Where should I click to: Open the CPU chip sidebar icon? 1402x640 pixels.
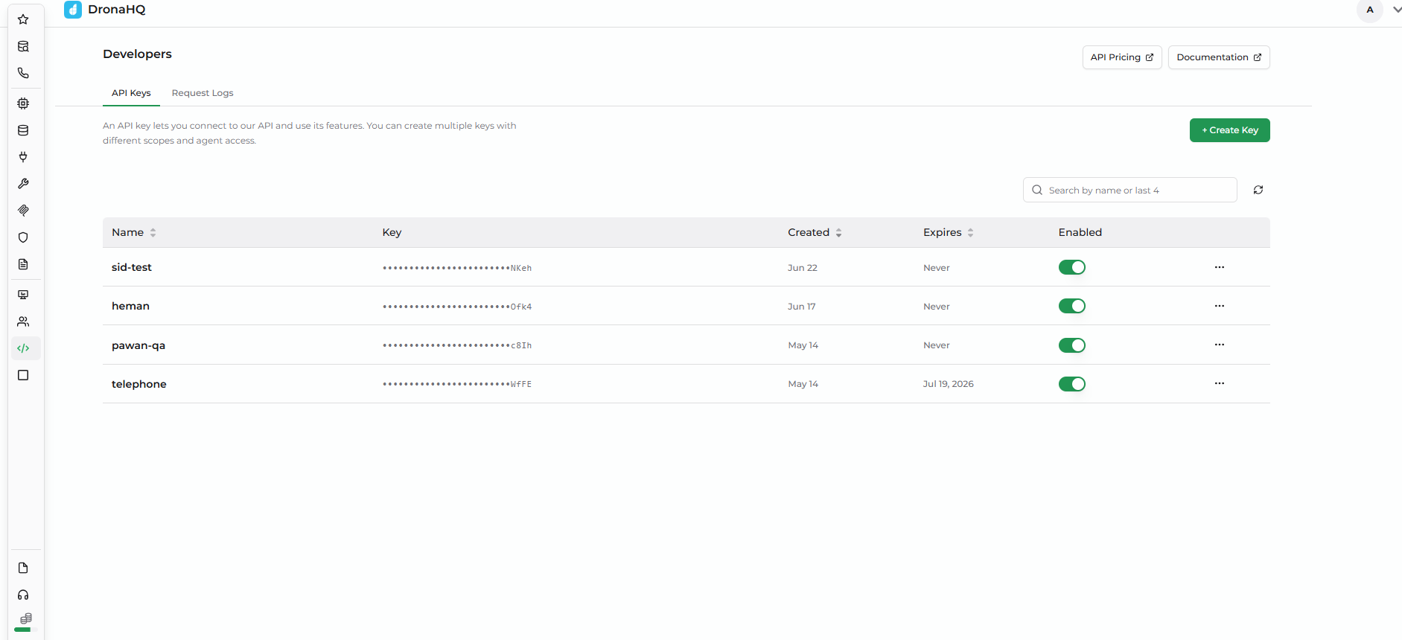(23, 103)
